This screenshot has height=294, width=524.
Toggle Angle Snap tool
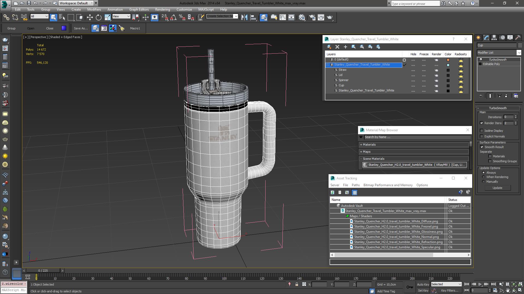tap(173, 17)
